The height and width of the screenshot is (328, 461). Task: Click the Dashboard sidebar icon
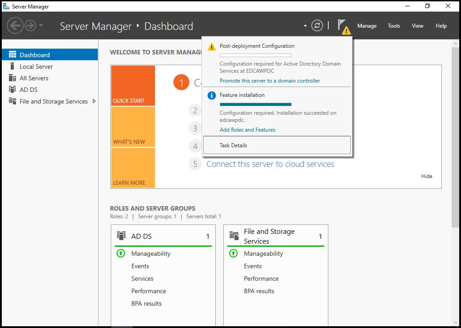[13, 54]
